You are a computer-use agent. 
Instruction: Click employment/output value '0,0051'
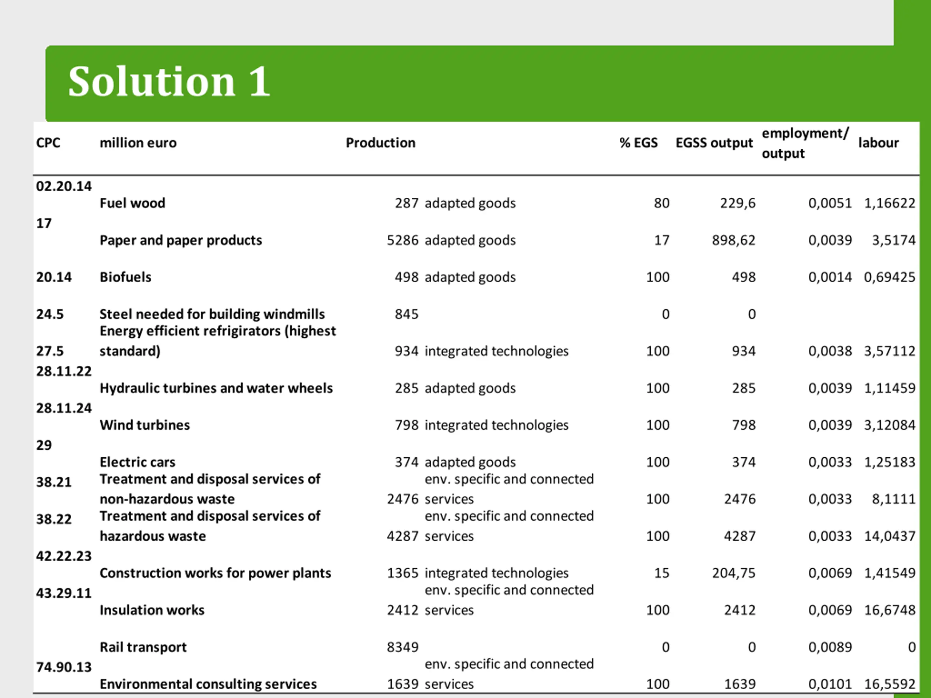(x=830, y=203)
